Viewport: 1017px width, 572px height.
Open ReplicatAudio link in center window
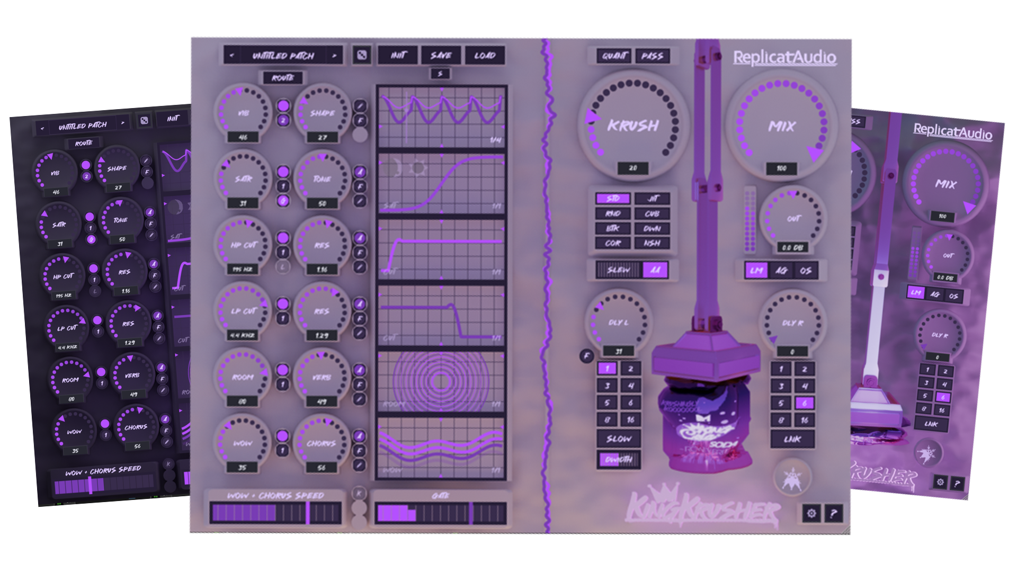[784, 58]
